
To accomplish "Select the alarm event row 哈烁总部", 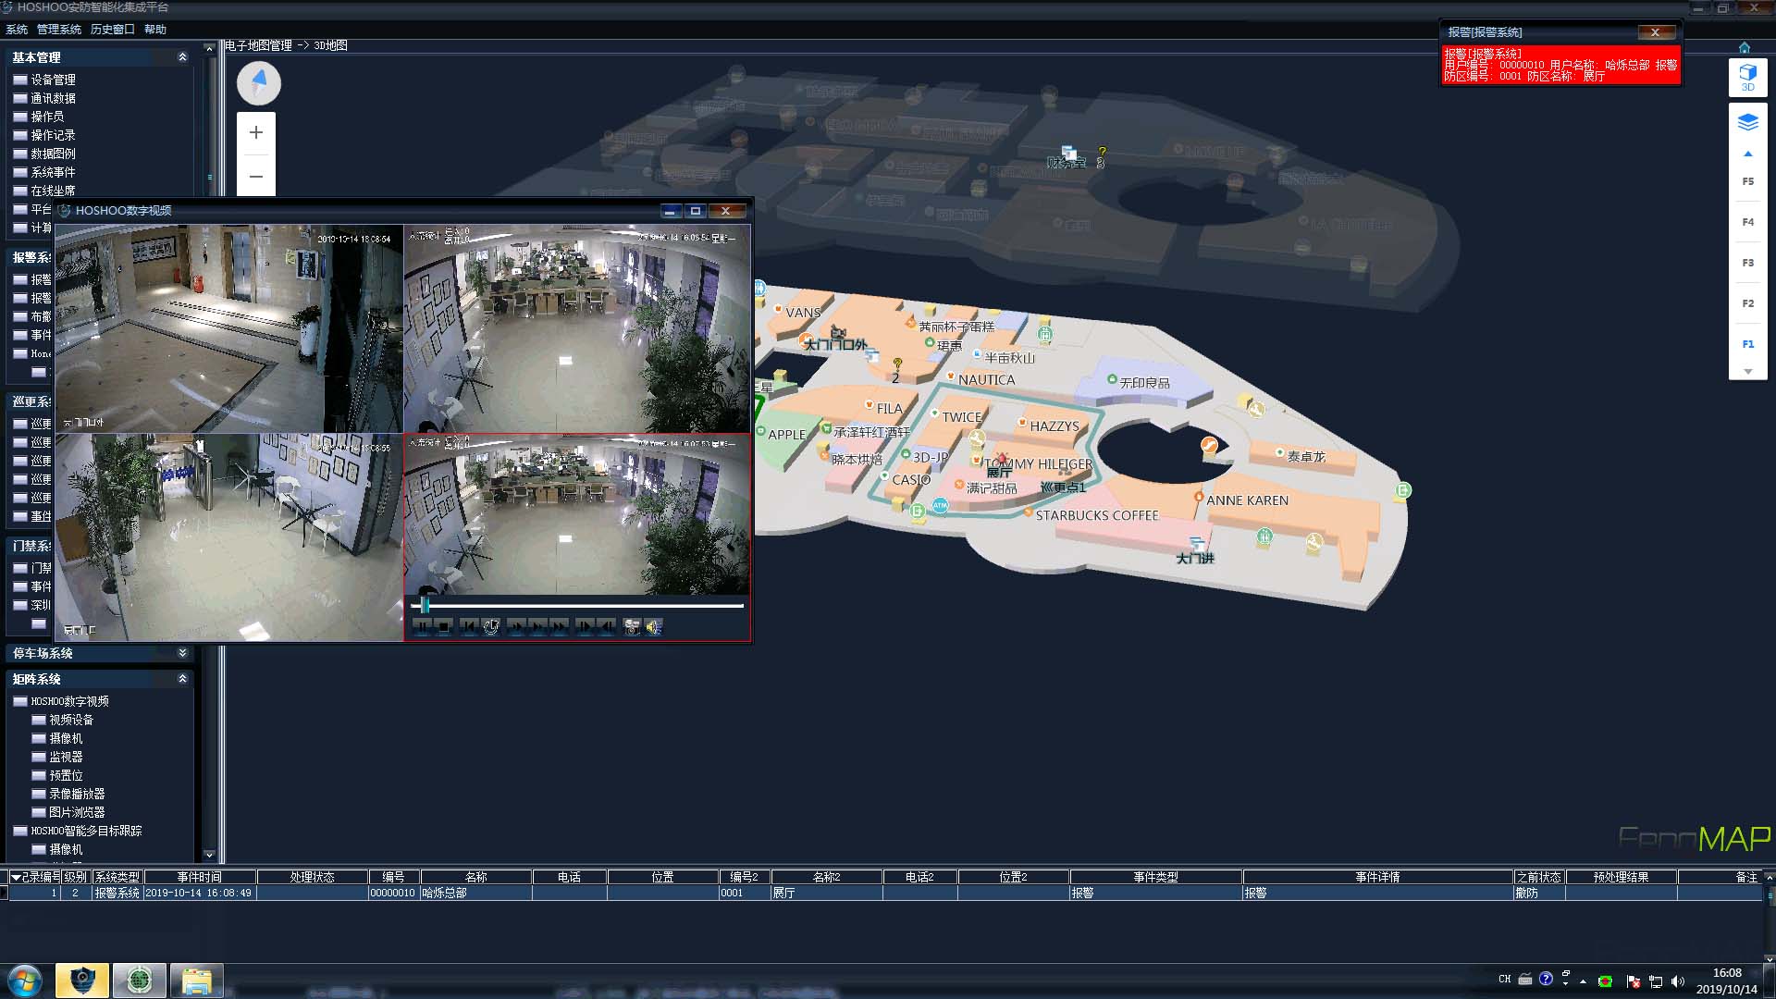I will tap(444, 894).
